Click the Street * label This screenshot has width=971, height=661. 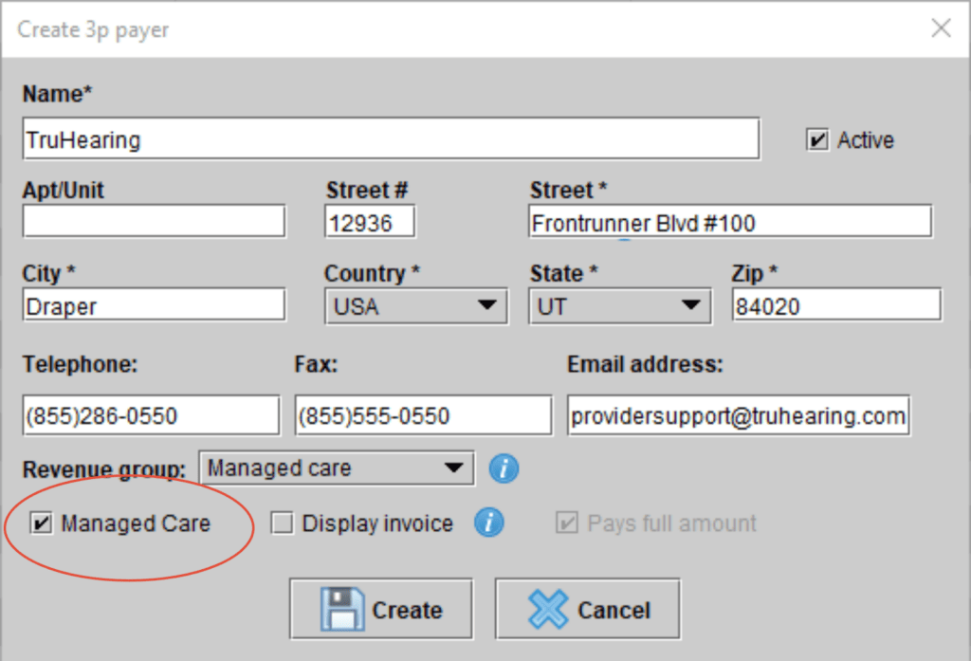[569, 191]
